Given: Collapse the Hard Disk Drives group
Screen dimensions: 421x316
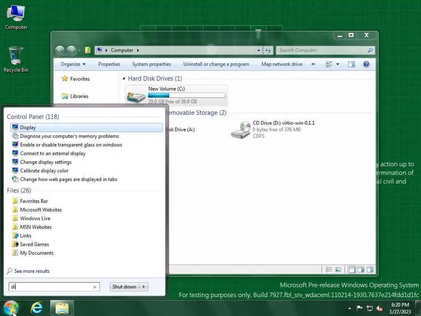Looking at the screenshot, I should [x=124, y=79].
